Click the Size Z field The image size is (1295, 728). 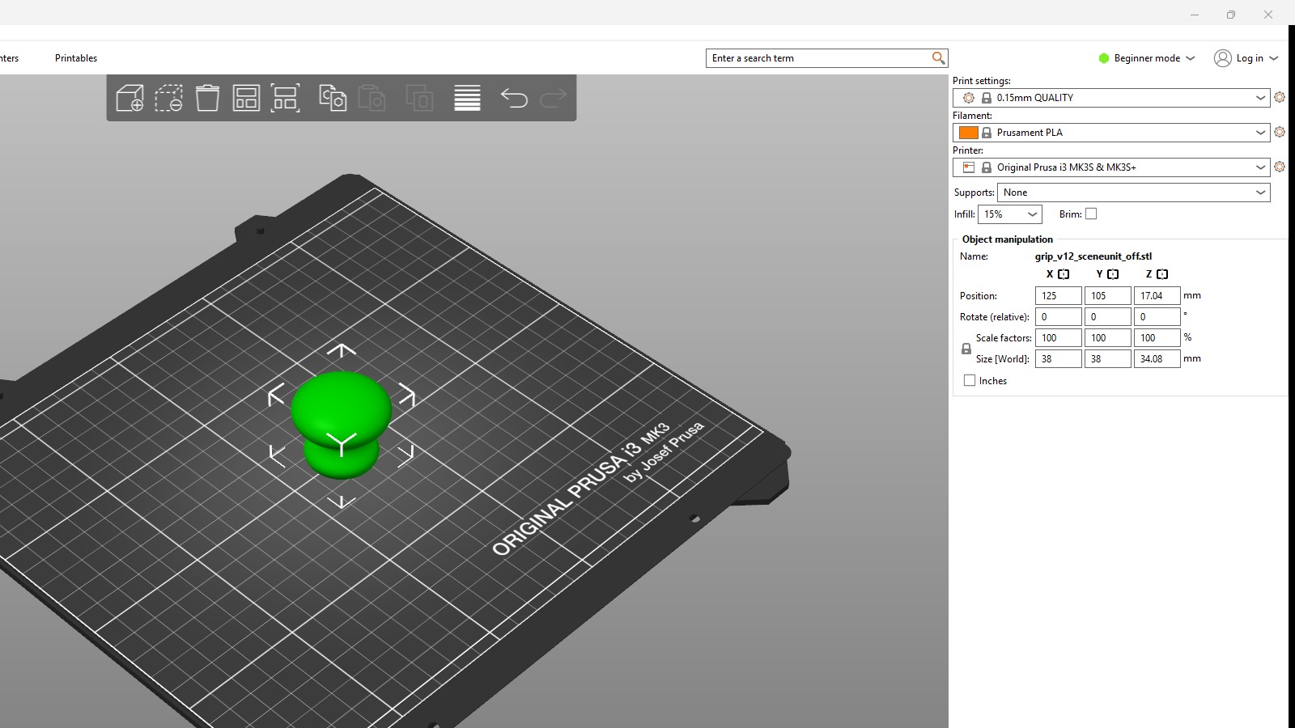click(x=1157, y=359)
